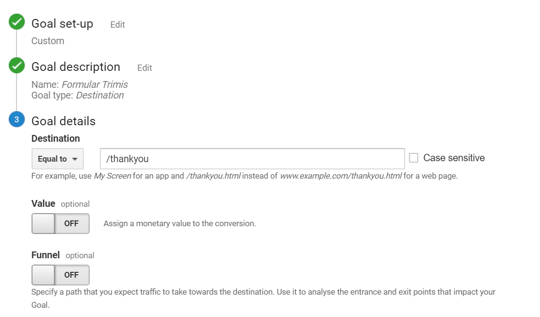Screen dimensions: 540x317
Task: Click the Case sensitive label text
Action: coord(454,158)
